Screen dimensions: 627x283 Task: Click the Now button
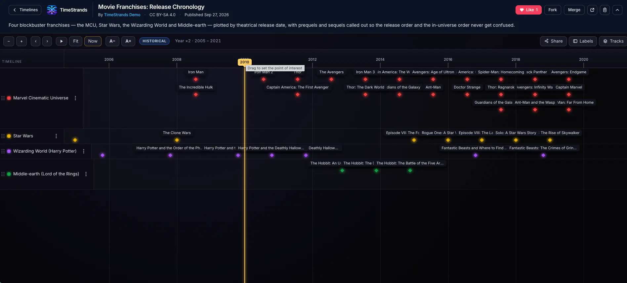click(93, 41)
